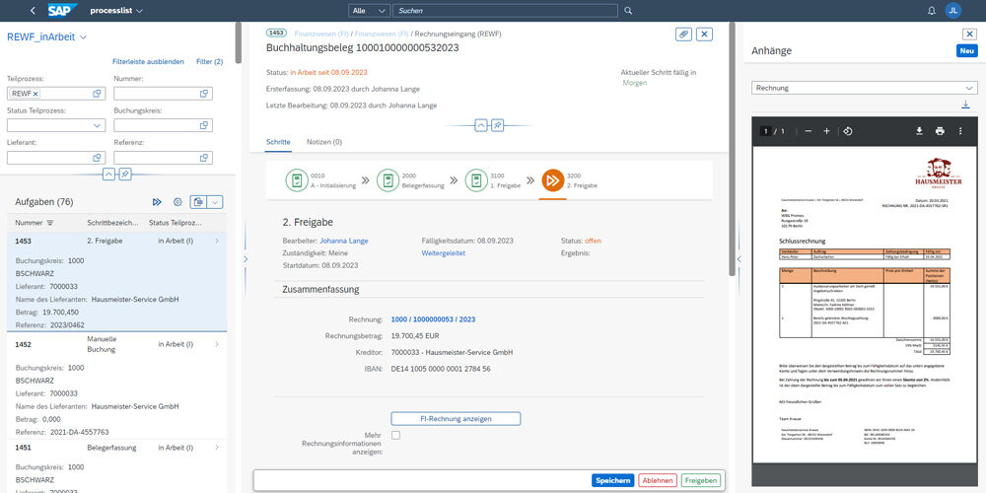
Task: Zoom in on the PDF with plus icon
Action: [x=826, y=131]
